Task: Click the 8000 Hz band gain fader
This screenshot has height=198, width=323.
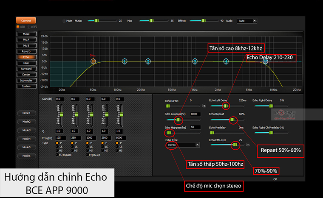Action: click(121, 114)
